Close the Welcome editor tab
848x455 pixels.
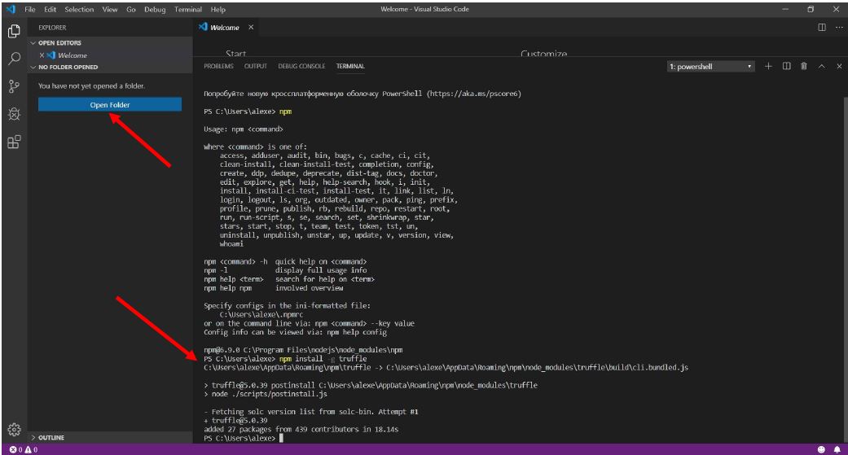(x=251, y=28)
